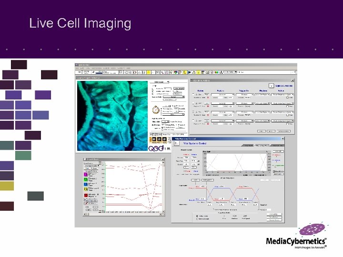This screenshot has width=343, height=257.
Task: Click the icon left of Vital Systems Control heading
Action: tap(177, 143)
